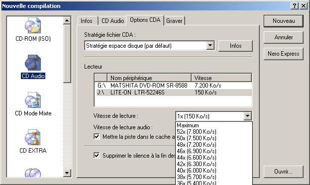Click the Vitesse column header
The image size is (310, 185).
click(221, 78)
